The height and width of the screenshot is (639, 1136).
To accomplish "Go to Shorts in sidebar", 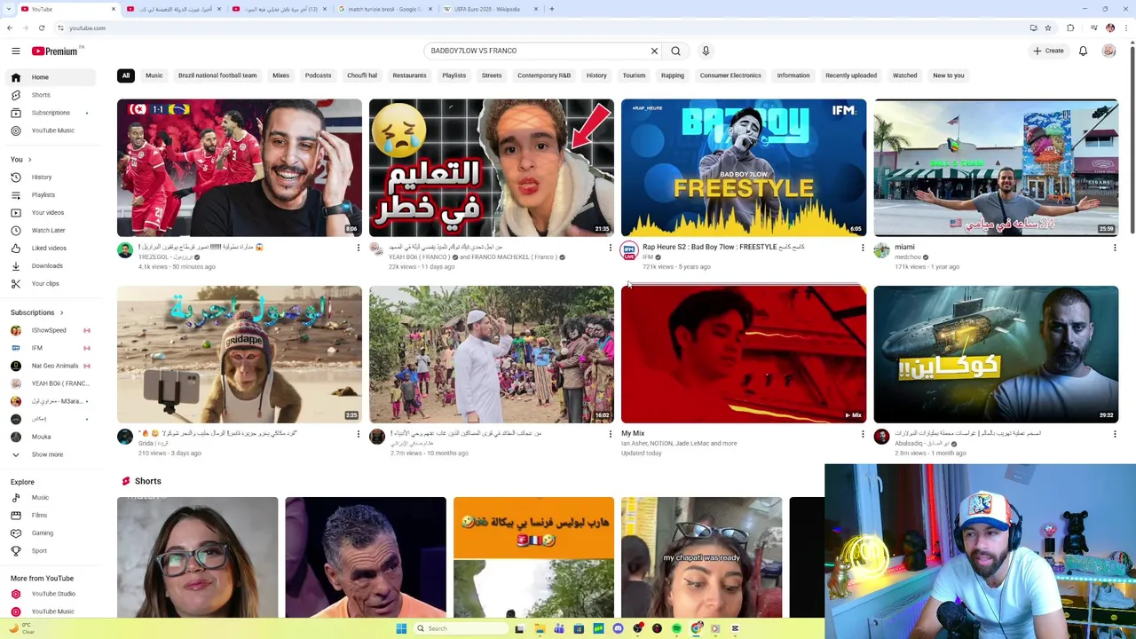I will pos(49,95).
